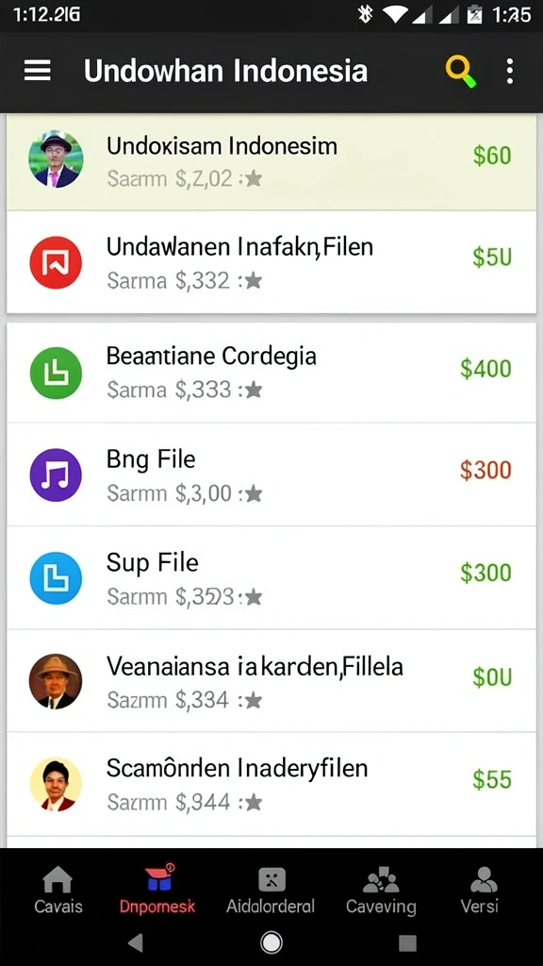The height and width of the screenshot is (966, 543).
Task: Select the red icon next to Undawlanen Inafakn,Filen
Action: point(56,262)
